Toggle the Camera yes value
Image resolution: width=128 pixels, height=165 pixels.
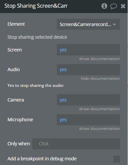pyautogui.click(x=88, y=100)
